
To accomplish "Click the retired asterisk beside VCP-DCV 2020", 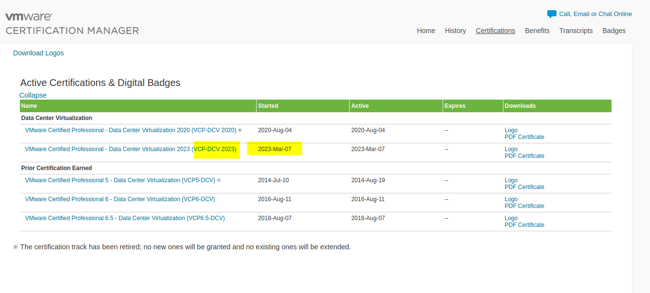I will pos(240,130).
